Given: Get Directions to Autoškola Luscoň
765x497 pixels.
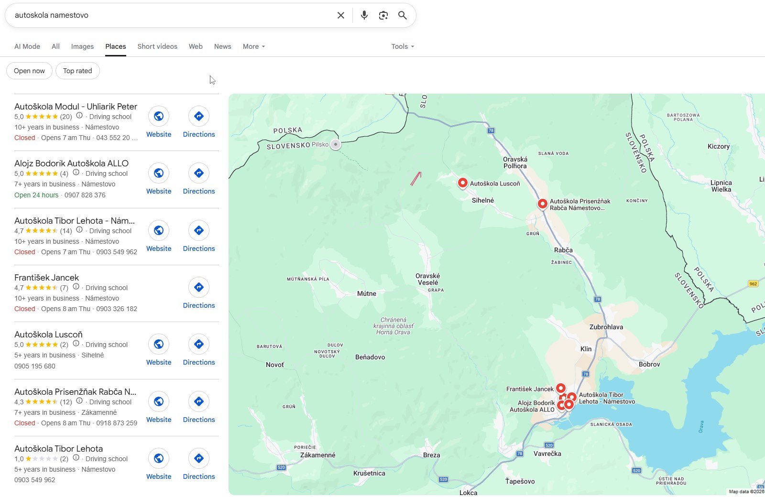Looking at the screenshot, I should tap(199, 350).
